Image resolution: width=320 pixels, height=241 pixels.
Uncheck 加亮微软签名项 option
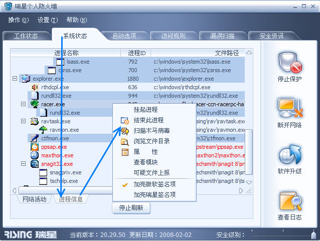[x=154, y=184]
